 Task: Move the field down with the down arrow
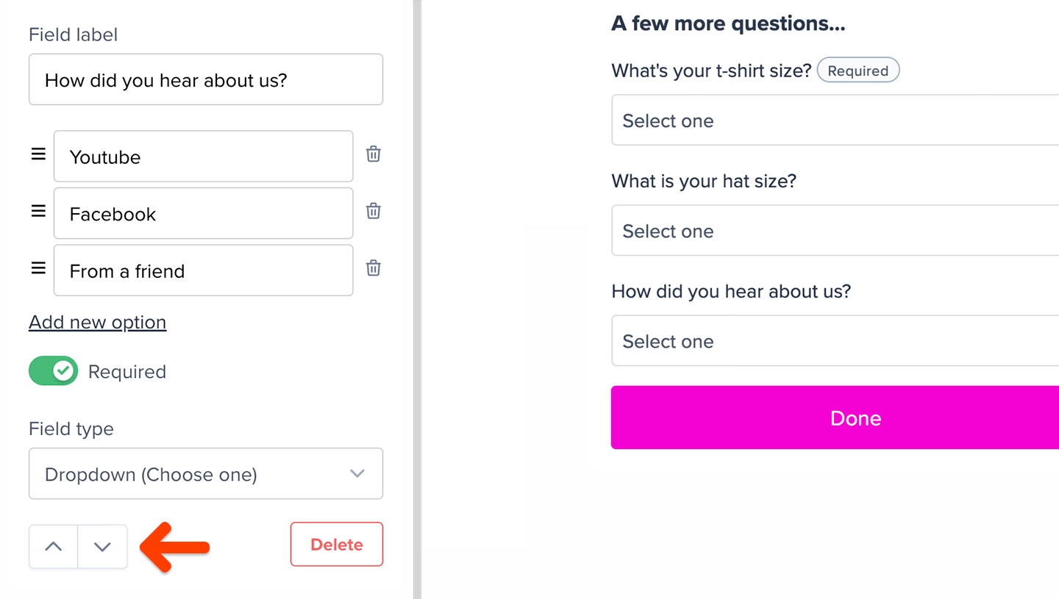pos(102,546)
